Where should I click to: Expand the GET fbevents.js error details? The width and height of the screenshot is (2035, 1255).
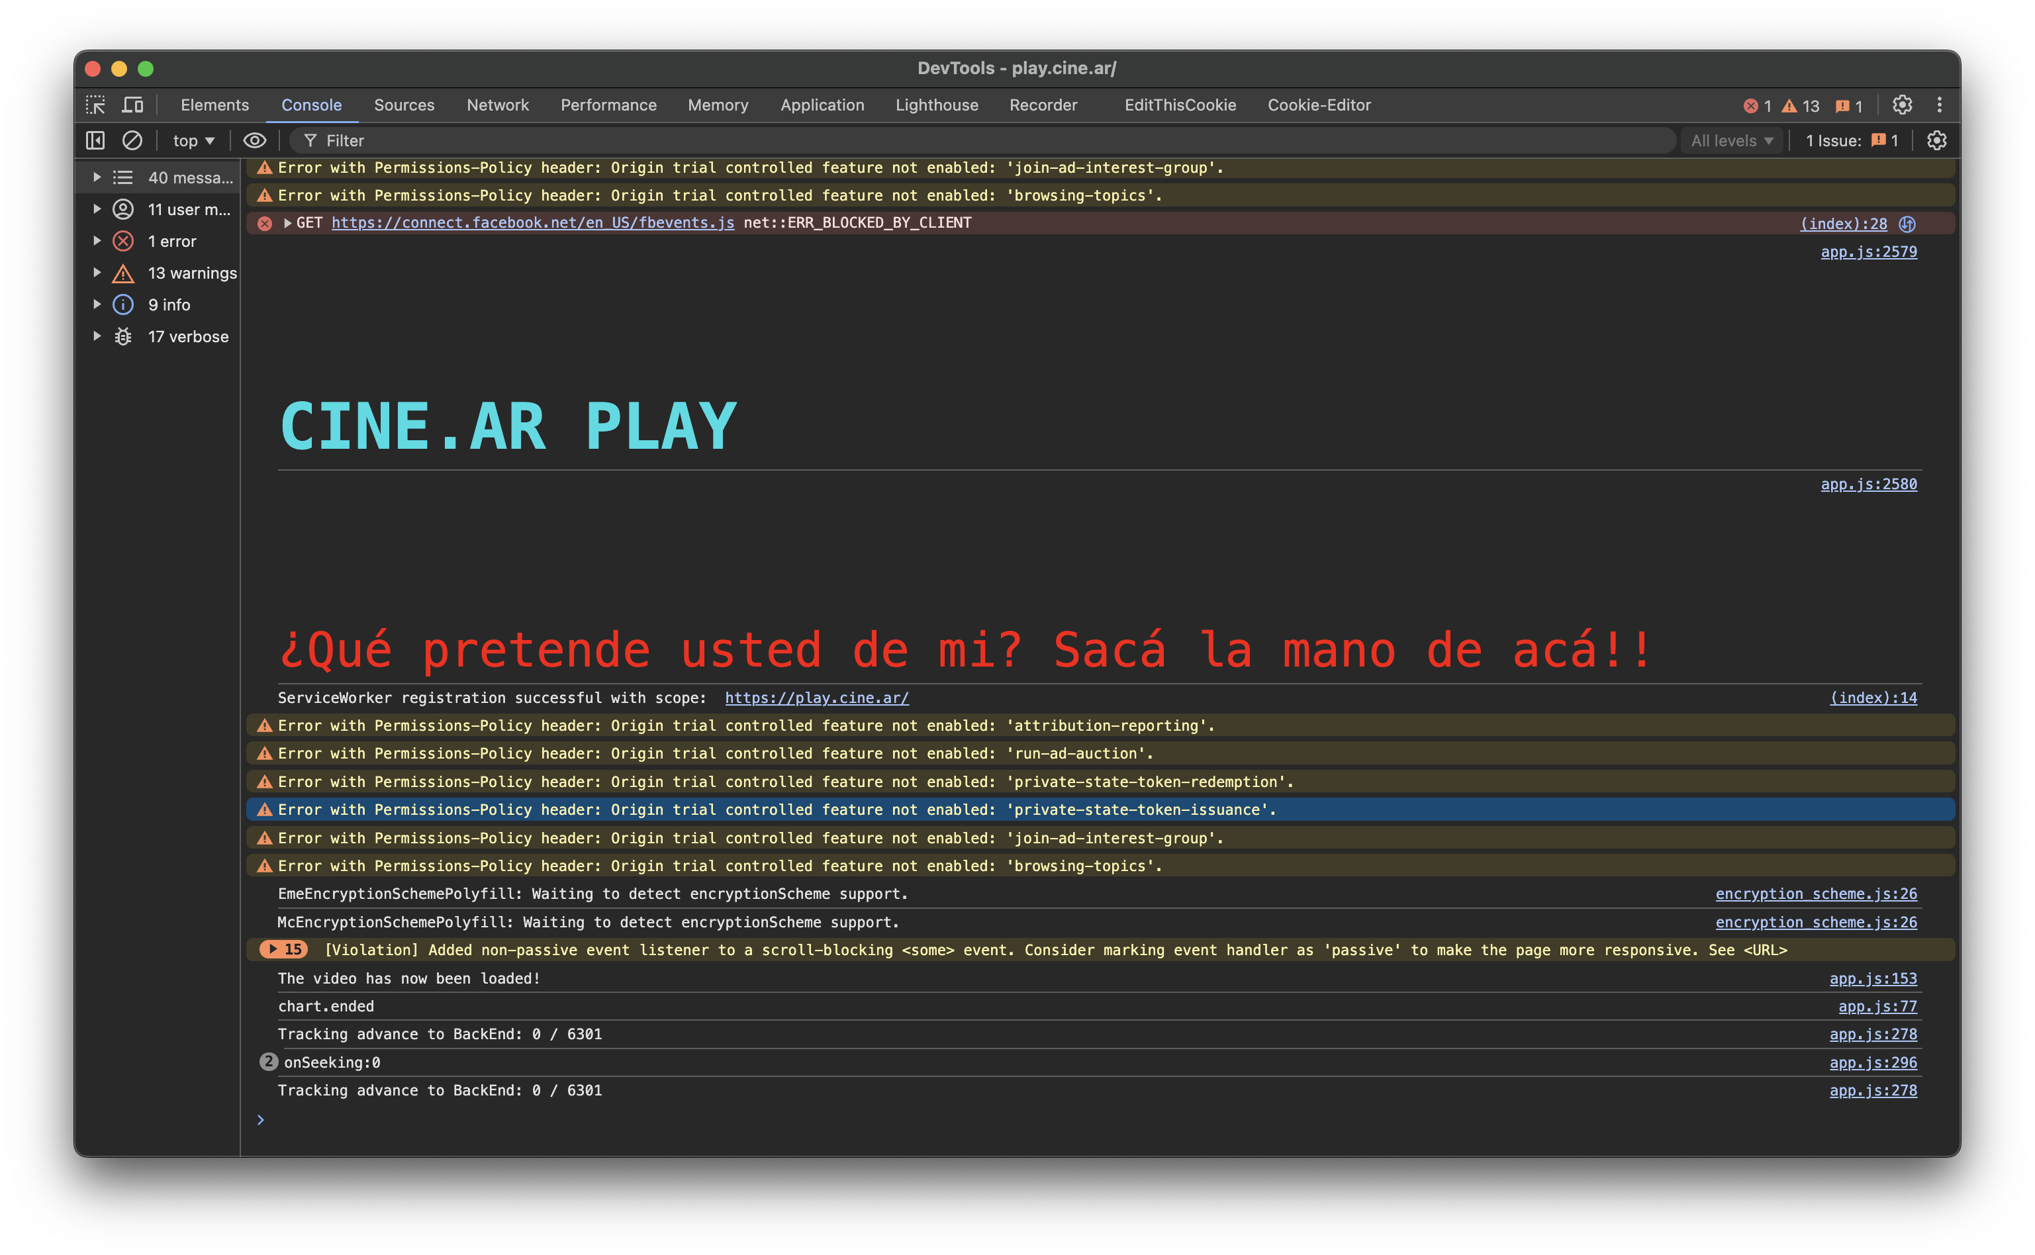click(287, 223)
